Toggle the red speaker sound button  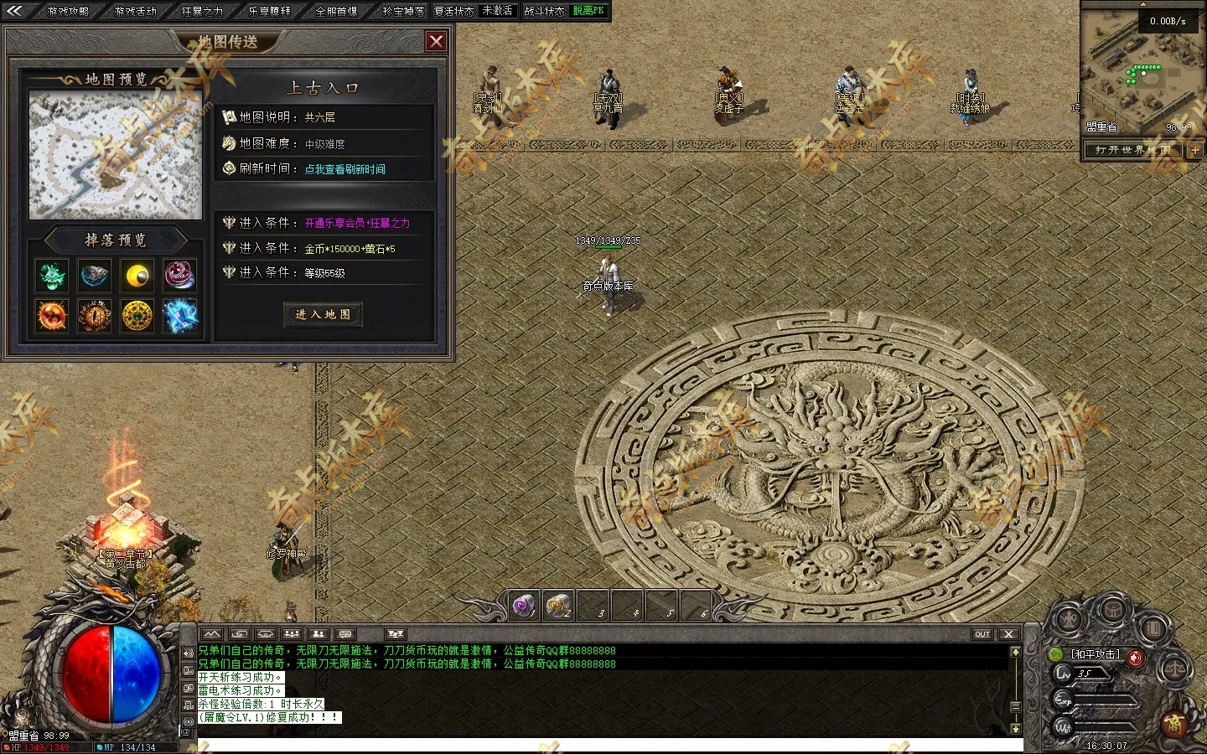click(1136, 657)
